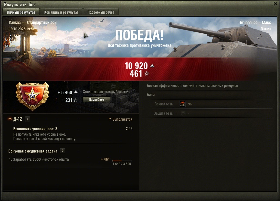Viewport: 280px width, 201px height.
Task: Collapse the Д-12 mission section
Action: pyautogui.click(x=10, y=119)
